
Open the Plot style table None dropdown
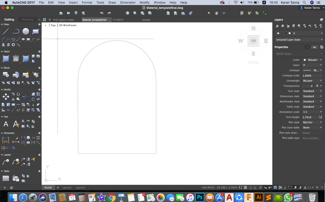(312, 128)
